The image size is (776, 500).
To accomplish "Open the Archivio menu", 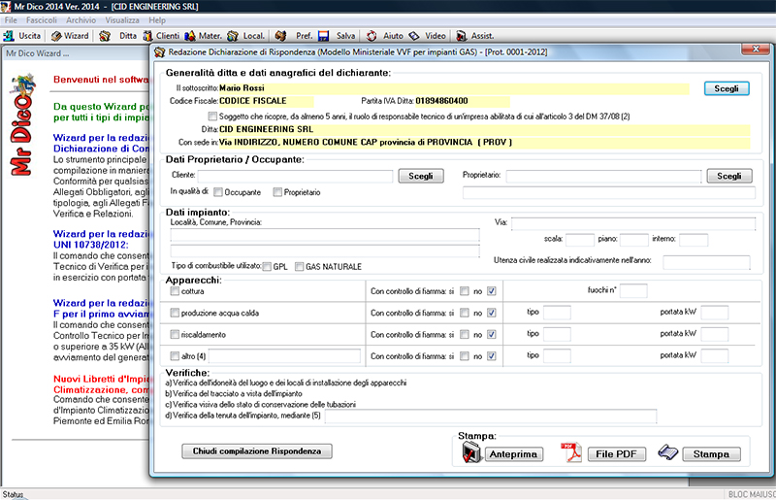I will tap(81, 20).
